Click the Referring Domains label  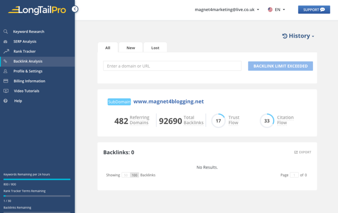pos(139,120)
